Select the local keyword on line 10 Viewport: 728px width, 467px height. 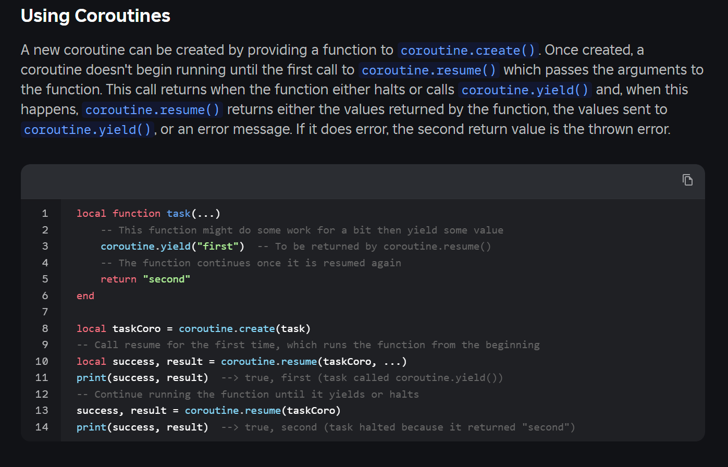91,361
